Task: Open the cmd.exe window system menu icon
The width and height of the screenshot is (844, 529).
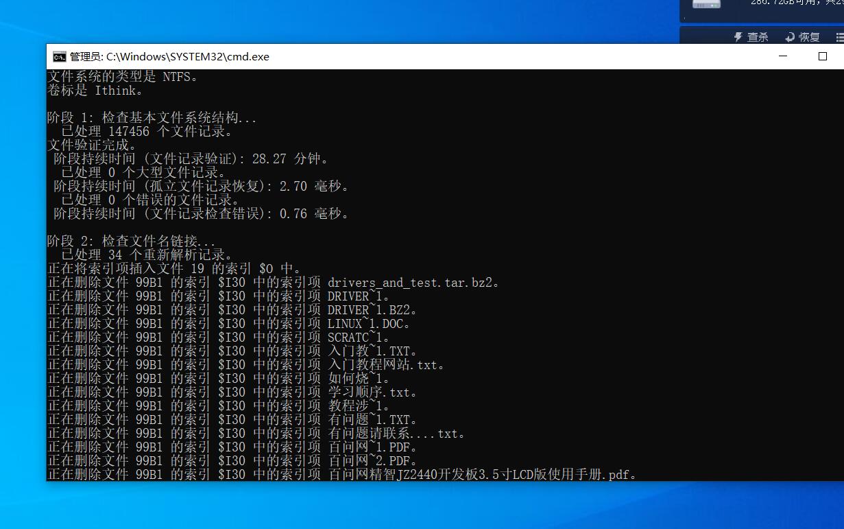Action: pyautogui.click(x=60, y=57)
